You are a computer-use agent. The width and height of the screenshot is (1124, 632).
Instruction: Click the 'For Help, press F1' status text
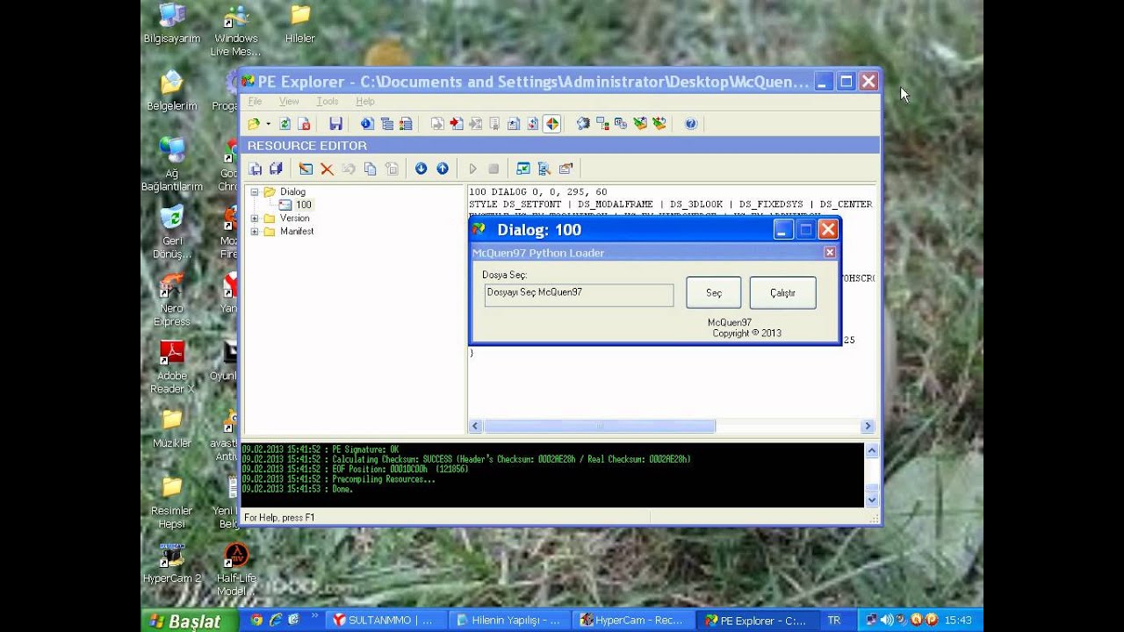coord(279,518)
